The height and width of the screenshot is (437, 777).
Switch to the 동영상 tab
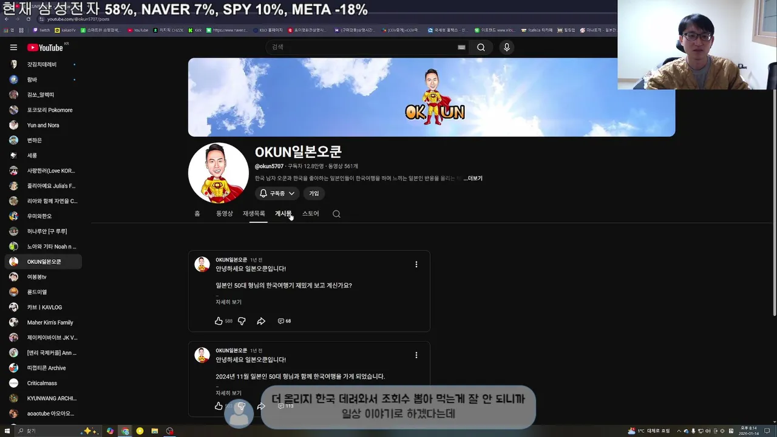click(x=225, y=214)
